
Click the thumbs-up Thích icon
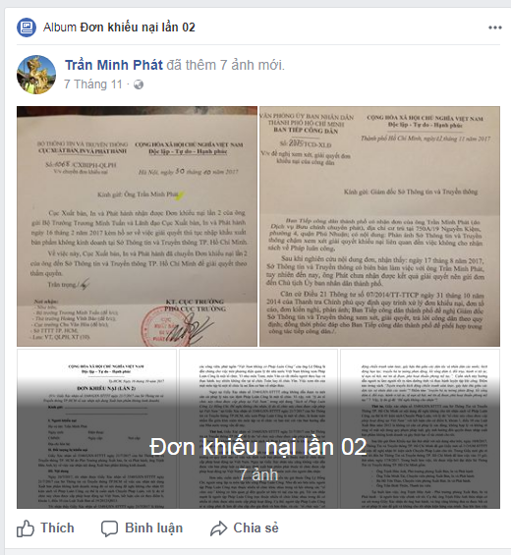26,528
